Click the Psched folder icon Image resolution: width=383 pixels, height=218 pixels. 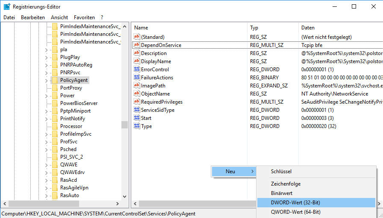[x=55, y=149]
